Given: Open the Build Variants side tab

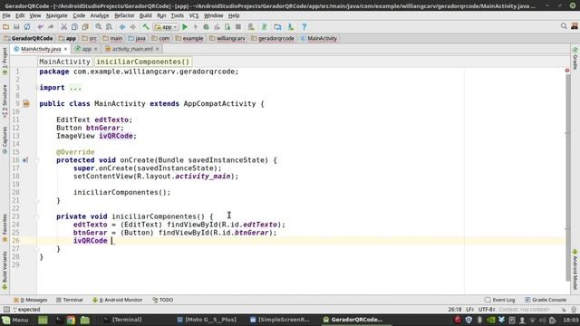Looking at the screenshot, I should 5,271.
